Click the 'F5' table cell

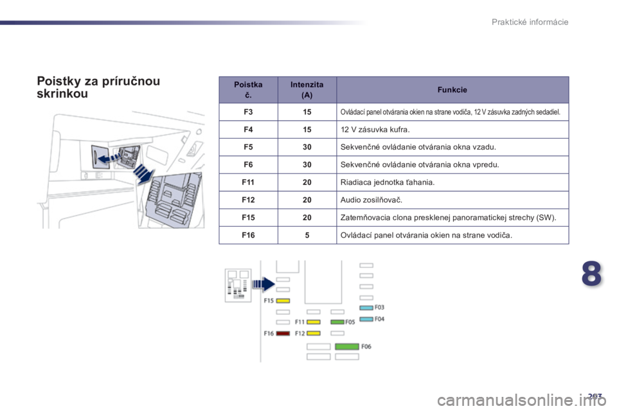248,147
